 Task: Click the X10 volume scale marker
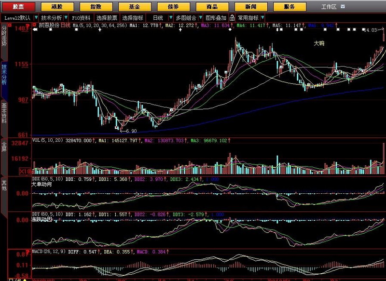click(x=25, y=171)
